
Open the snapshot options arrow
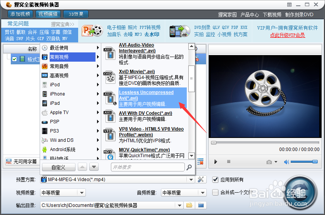(x=276, y=162)
